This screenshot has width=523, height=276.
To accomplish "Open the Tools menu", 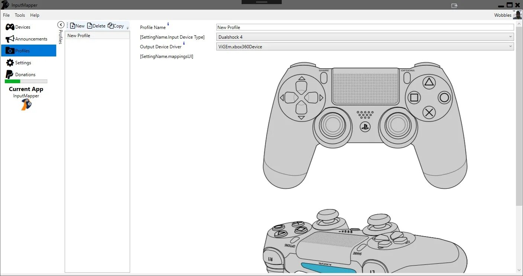I will [x=20, y=15].
